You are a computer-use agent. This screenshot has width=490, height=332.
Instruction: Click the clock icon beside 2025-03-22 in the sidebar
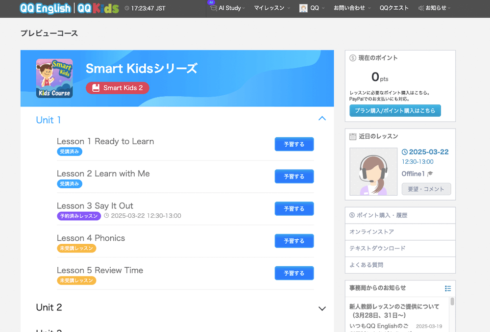(x=404, y=152)
